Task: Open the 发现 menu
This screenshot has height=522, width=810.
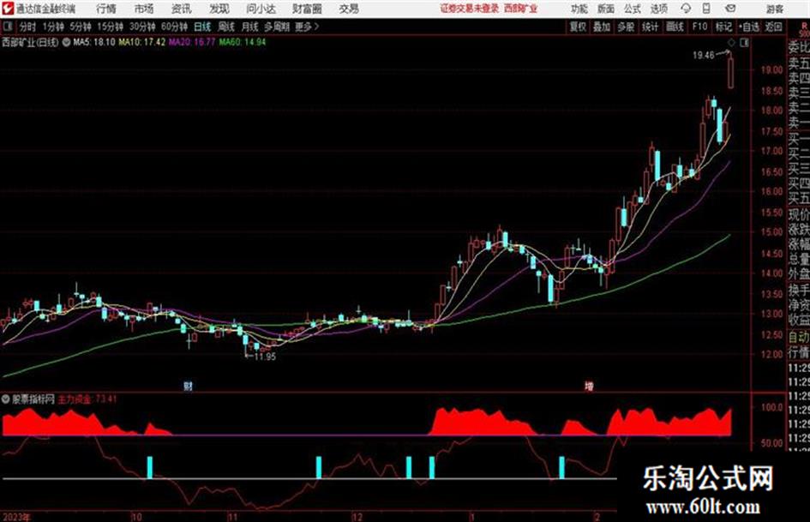Action: (219, 9)
